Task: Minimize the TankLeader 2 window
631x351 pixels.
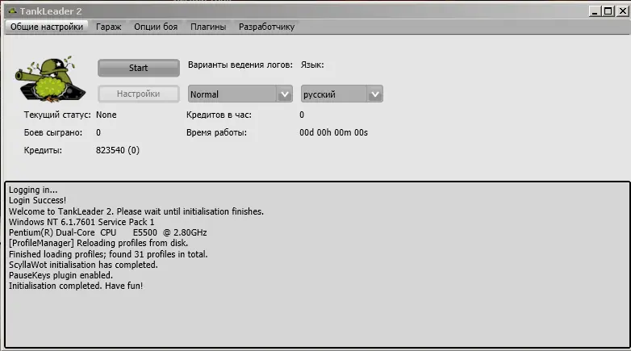Action: [x=595, y=11]
